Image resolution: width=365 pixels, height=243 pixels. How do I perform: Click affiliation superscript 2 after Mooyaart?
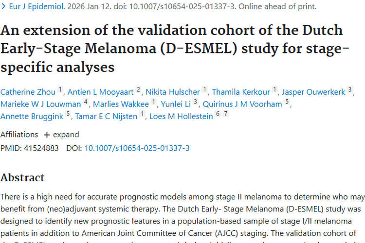coord(139,90)
